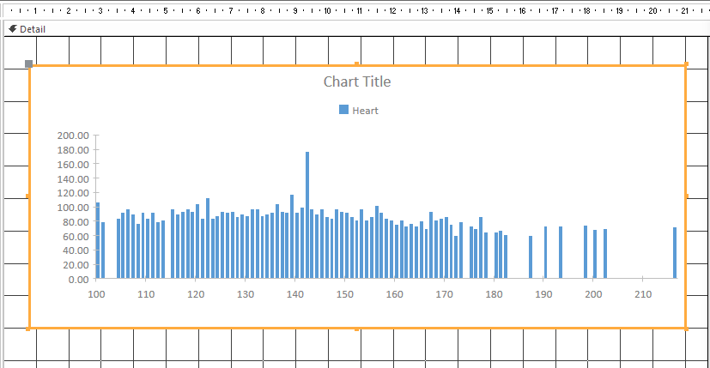Click the top-center orange sizing handle
Screen dimensions: 710x368
357,63
